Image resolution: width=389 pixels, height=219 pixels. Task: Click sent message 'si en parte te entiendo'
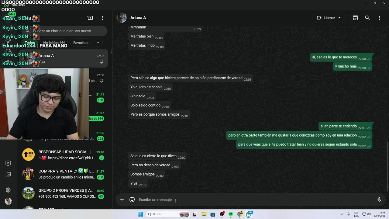345,127
